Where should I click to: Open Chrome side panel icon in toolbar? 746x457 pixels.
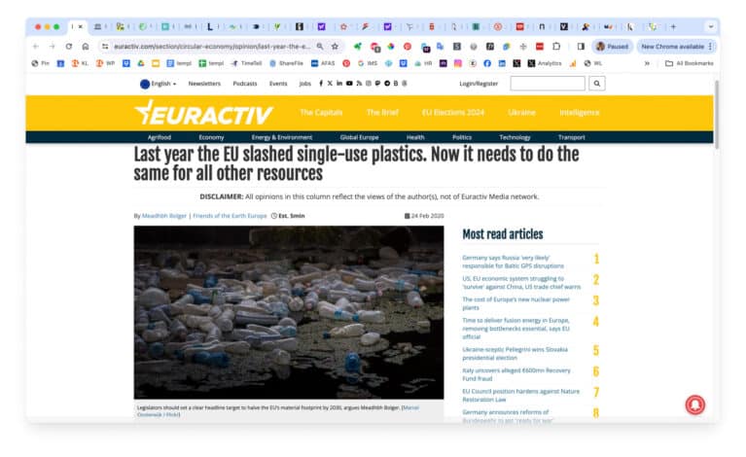coord(581,46)
